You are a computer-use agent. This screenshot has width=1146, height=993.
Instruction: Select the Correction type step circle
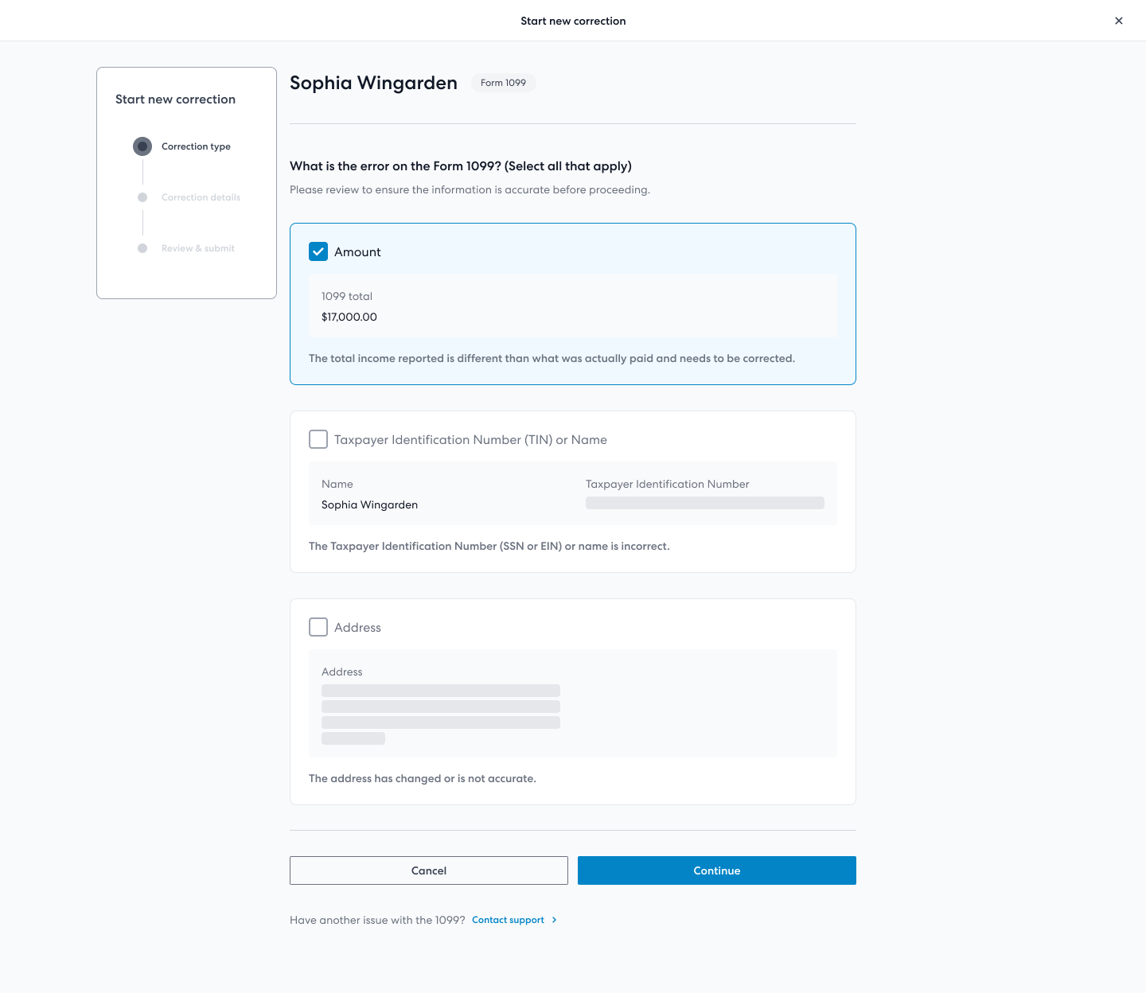click(142, 146)
